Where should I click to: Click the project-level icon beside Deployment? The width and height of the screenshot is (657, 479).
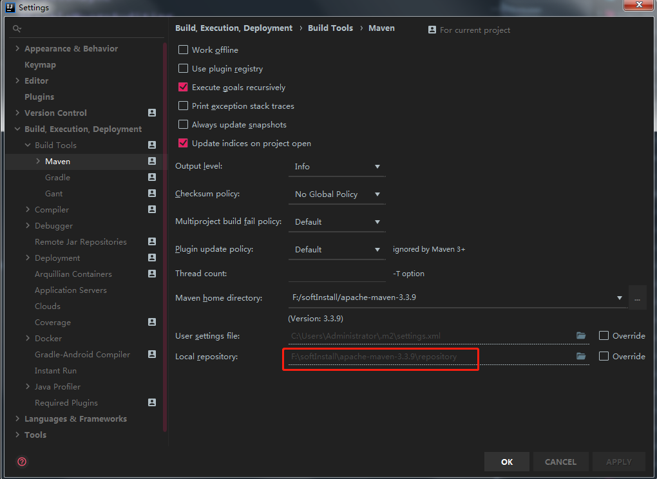152,258
